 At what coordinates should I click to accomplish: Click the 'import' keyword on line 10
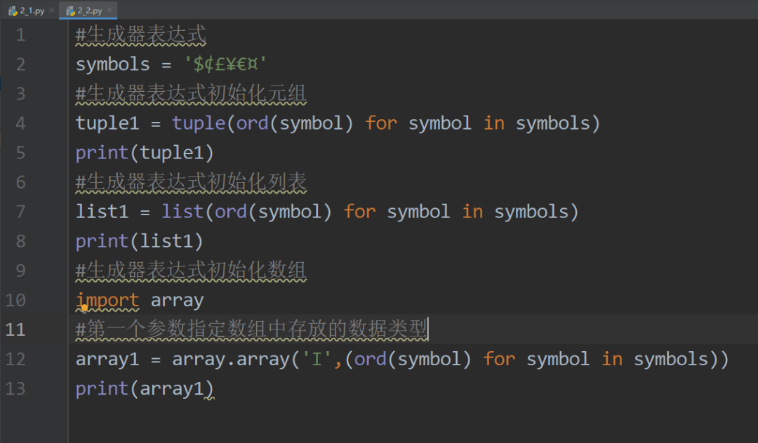(107, 300)
